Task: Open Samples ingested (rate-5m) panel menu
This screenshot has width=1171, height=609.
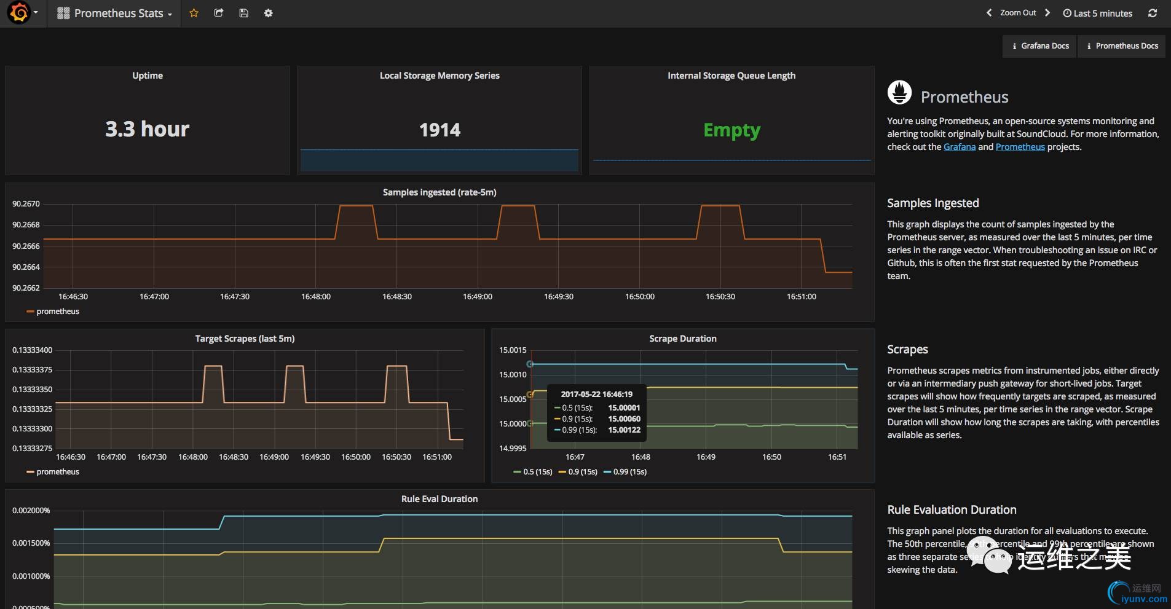Action: click(x=440, y=192)
